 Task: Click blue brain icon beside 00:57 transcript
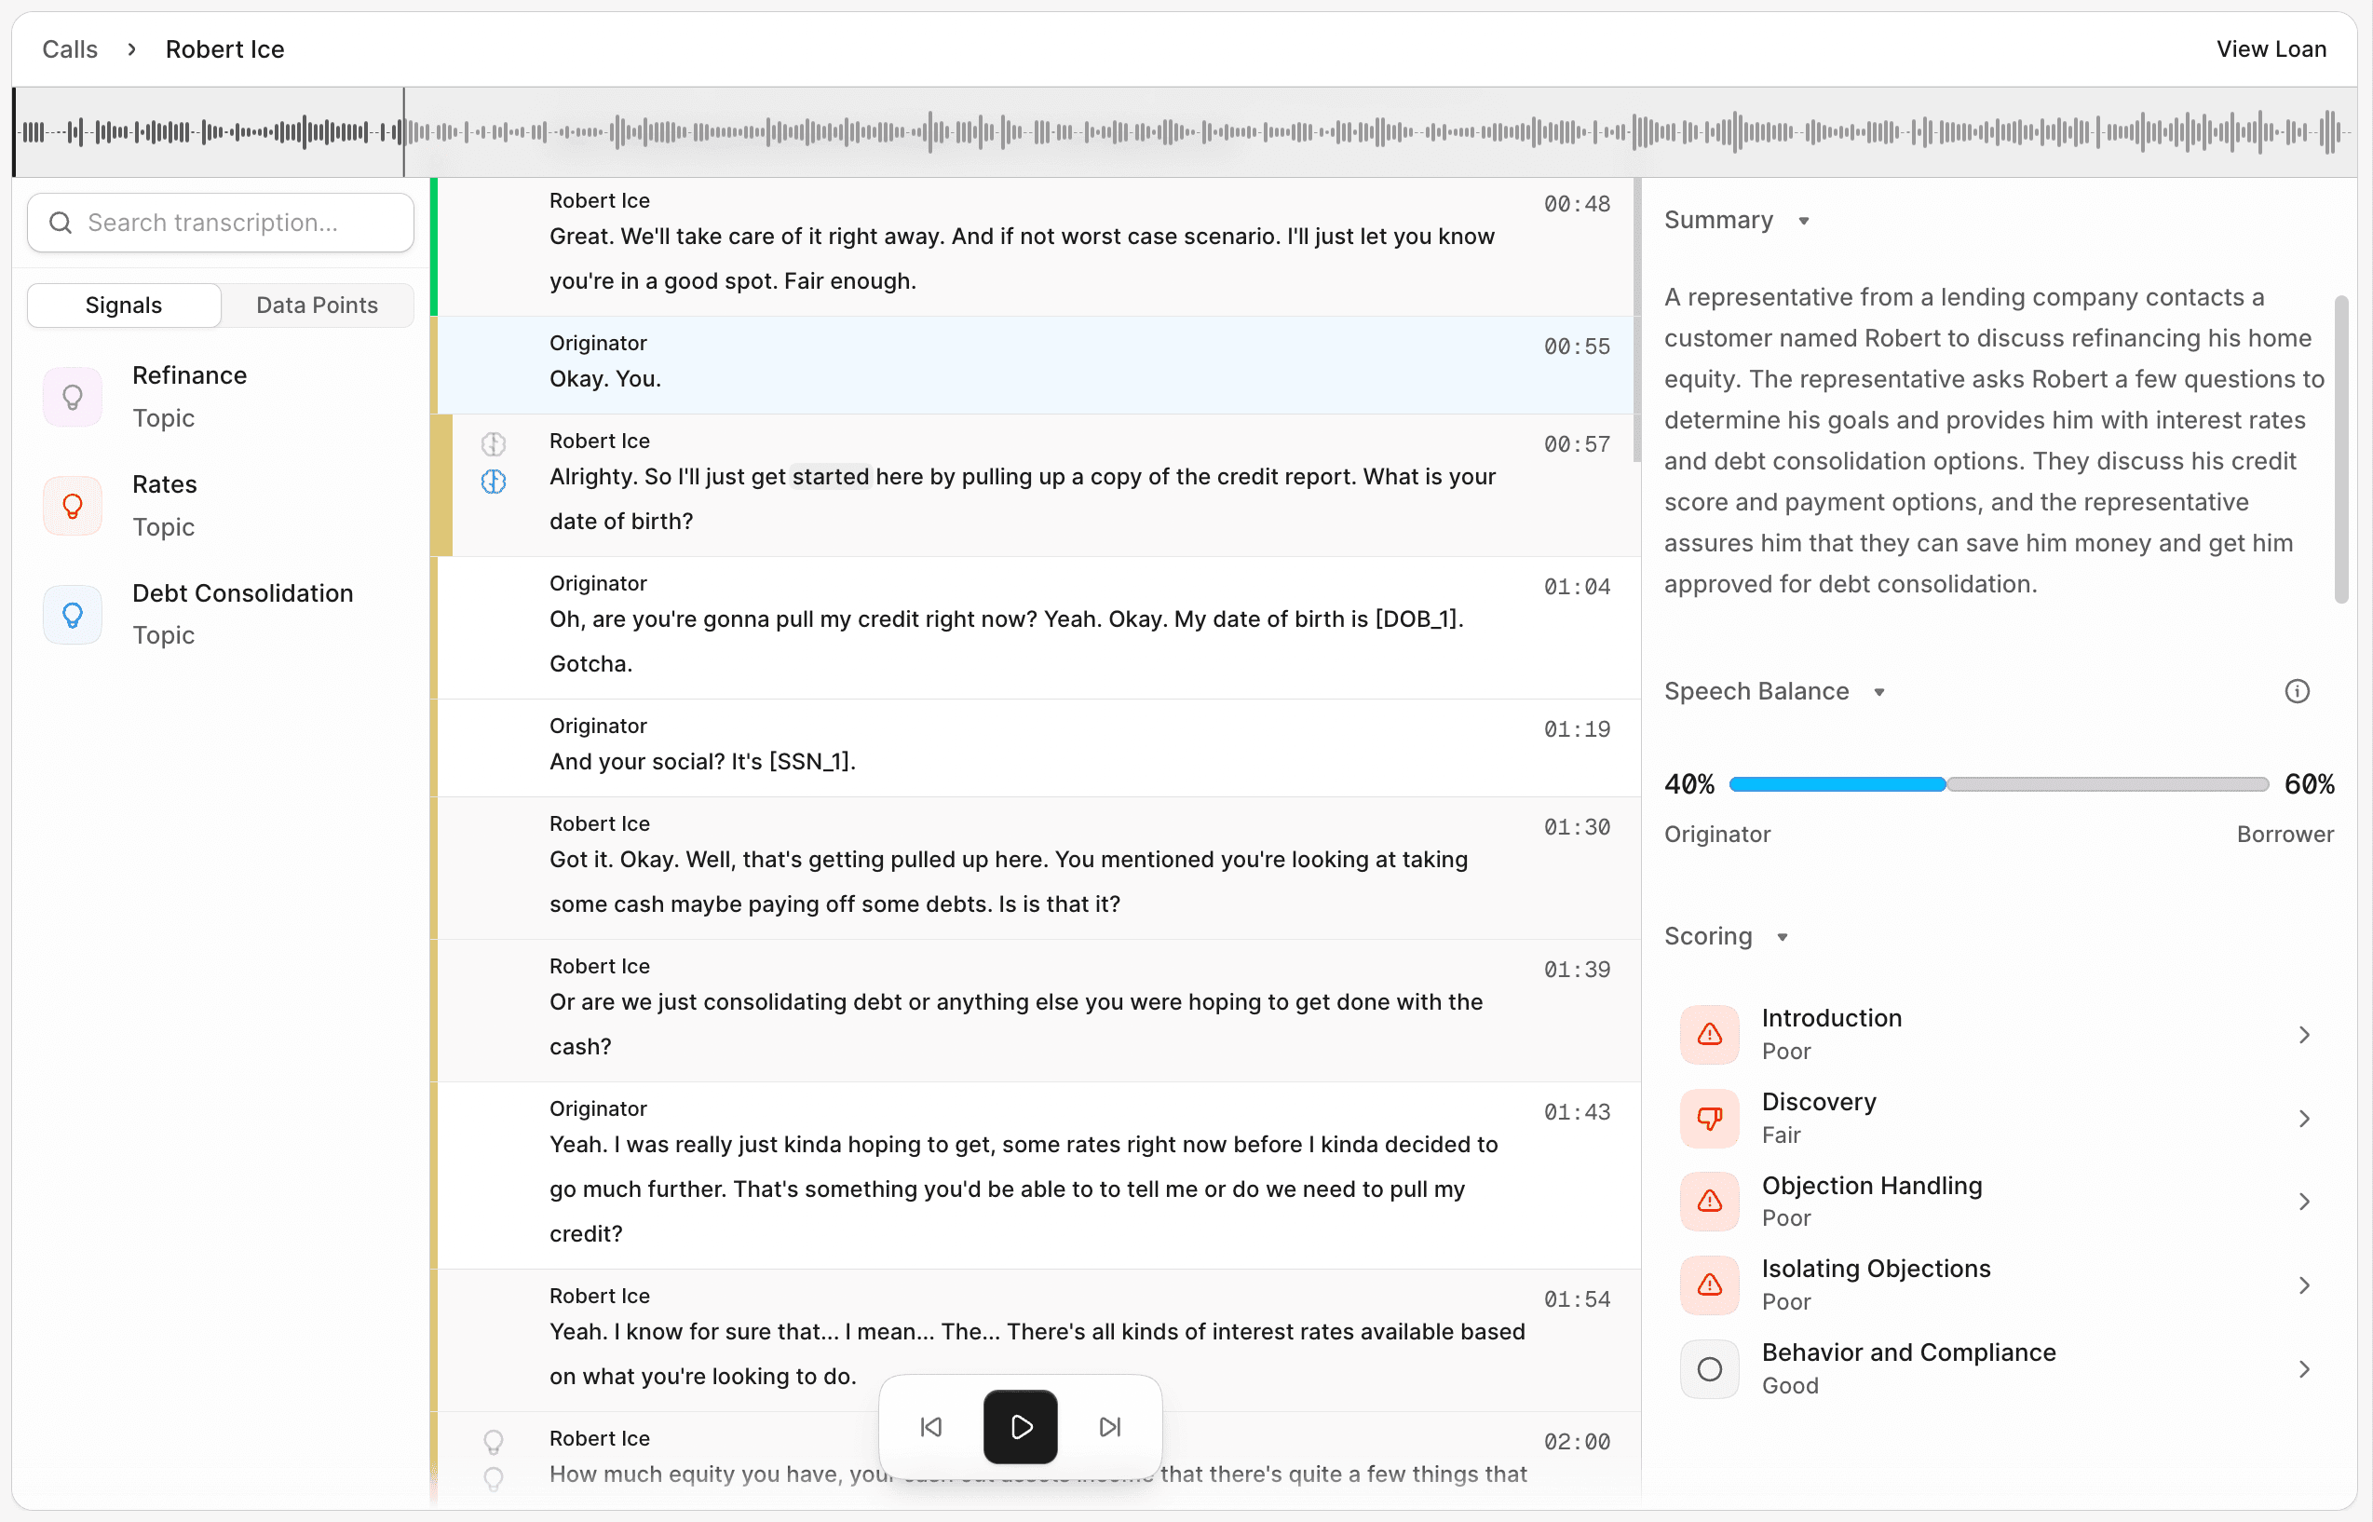coord(493,482)
